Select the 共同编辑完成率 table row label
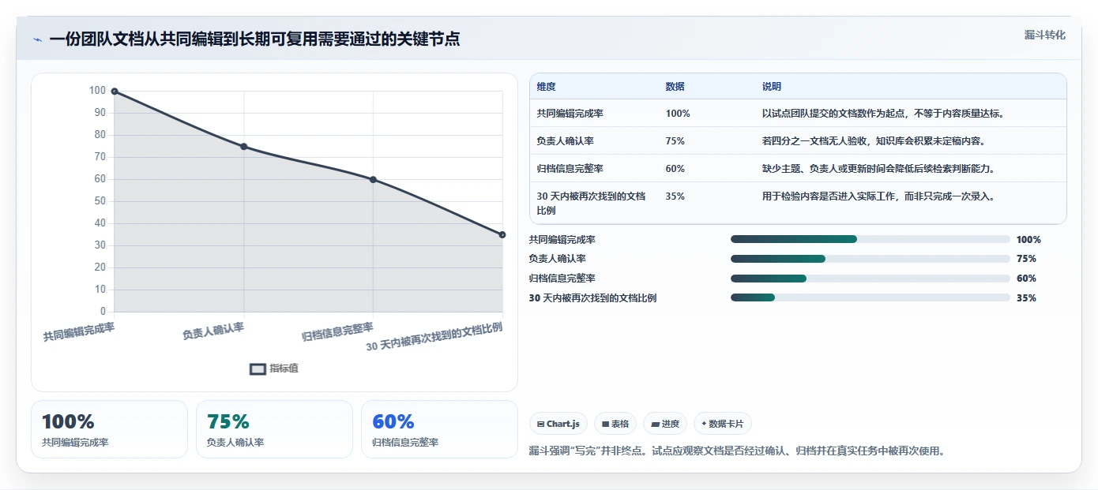 click(x=570, y=114)
